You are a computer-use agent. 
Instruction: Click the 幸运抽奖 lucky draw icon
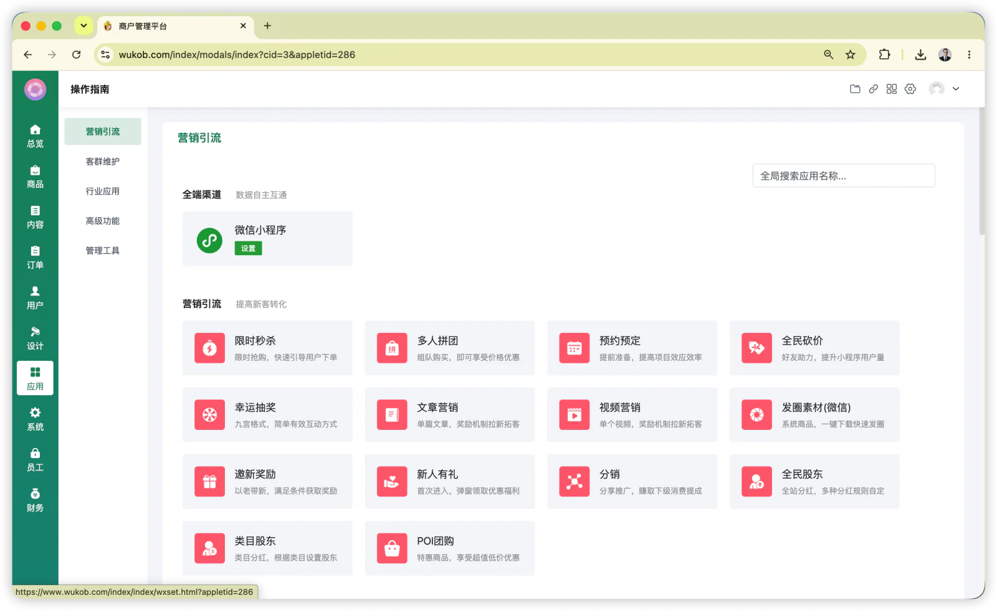coord(209,415)
